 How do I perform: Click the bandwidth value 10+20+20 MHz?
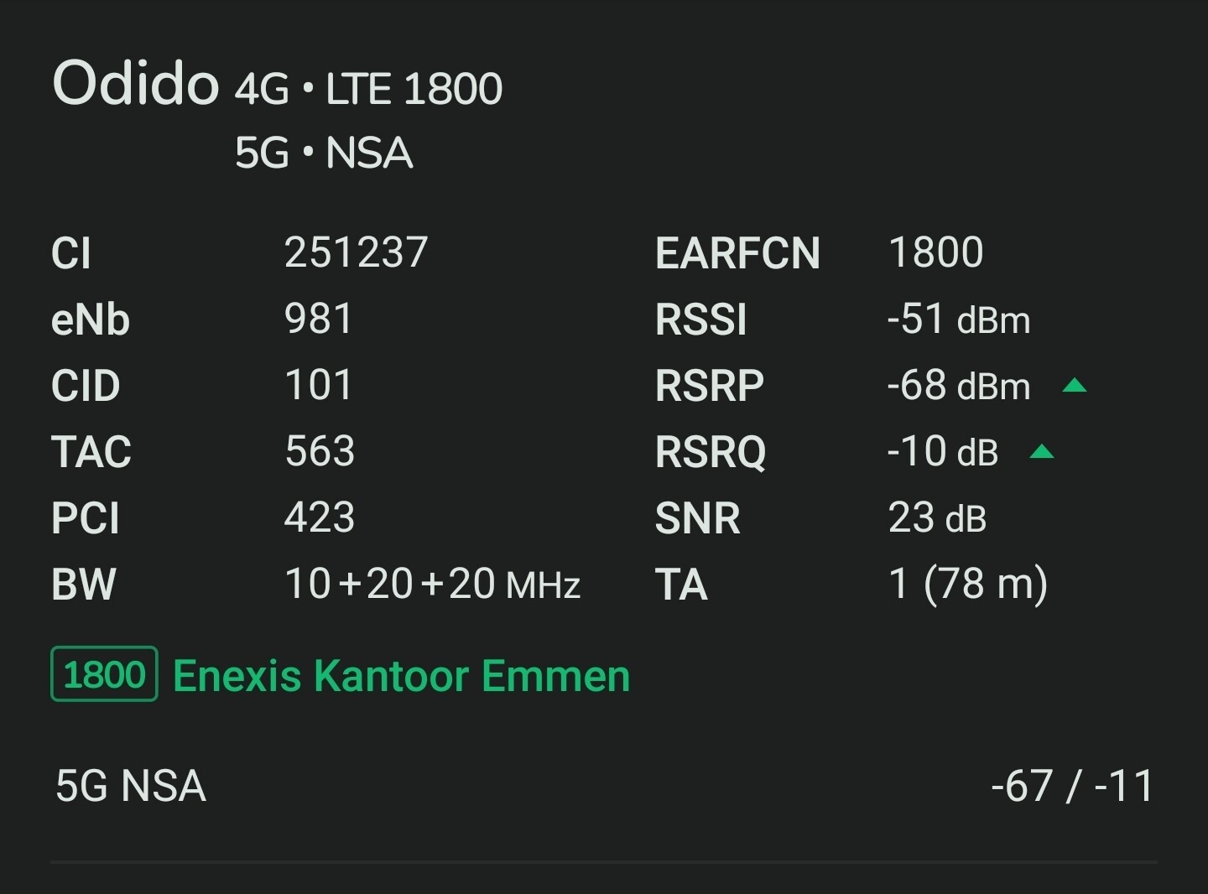432,584
